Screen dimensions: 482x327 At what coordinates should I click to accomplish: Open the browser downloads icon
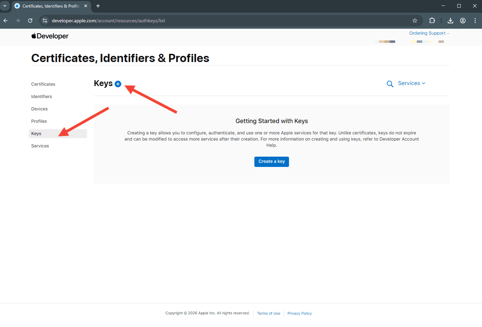point(450,21)
